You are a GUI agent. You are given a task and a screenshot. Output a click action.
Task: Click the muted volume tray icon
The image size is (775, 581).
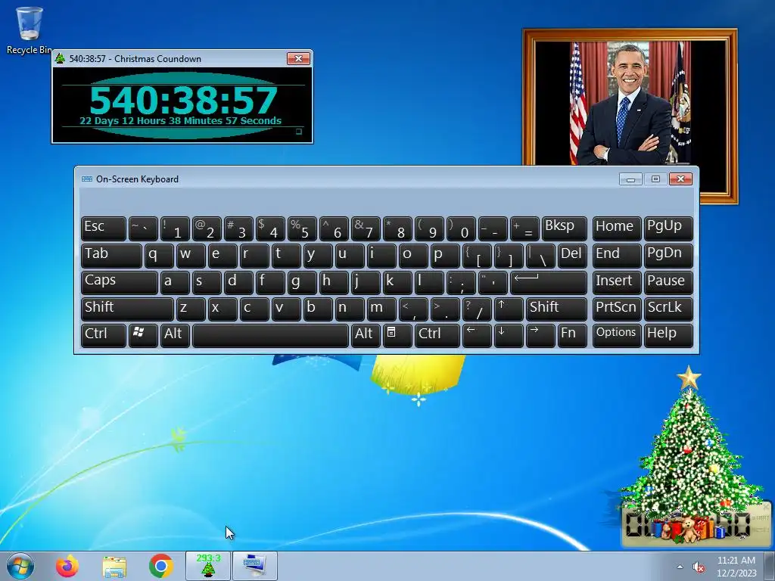tap(699, 567)
